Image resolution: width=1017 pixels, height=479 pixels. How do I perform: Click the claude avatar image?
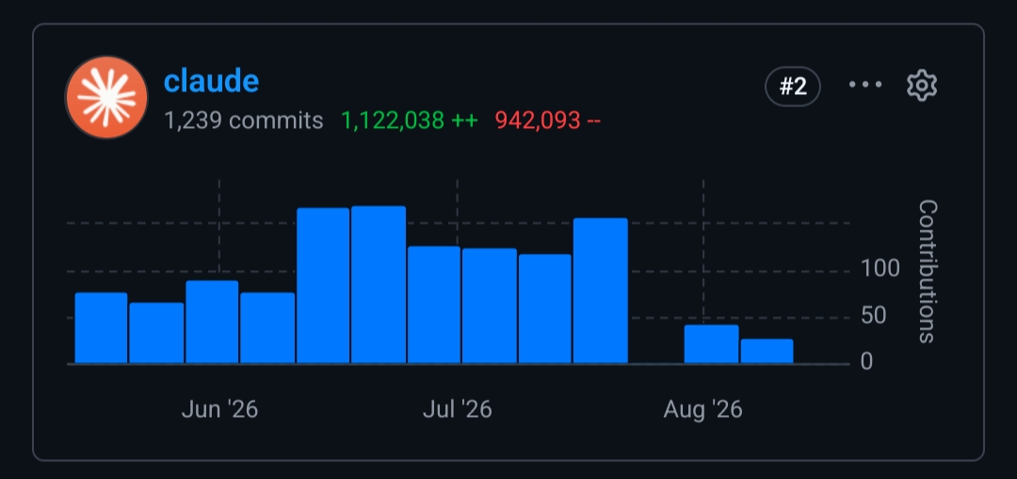(x=106, y=97)
